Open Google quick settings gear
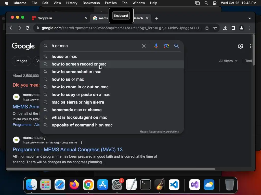The width and height of the screenshot is (261, 195). tap(240, 46)
